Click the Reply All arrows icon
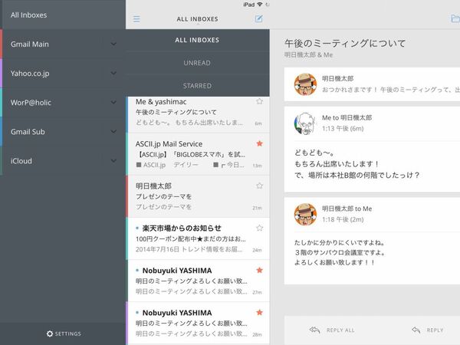This screenshot has height=345, width=460. [x=314, y=330]
